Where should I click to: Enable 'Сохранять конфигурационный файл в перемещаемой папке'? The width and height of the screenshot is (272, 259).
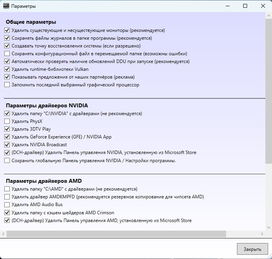[7, 54]
